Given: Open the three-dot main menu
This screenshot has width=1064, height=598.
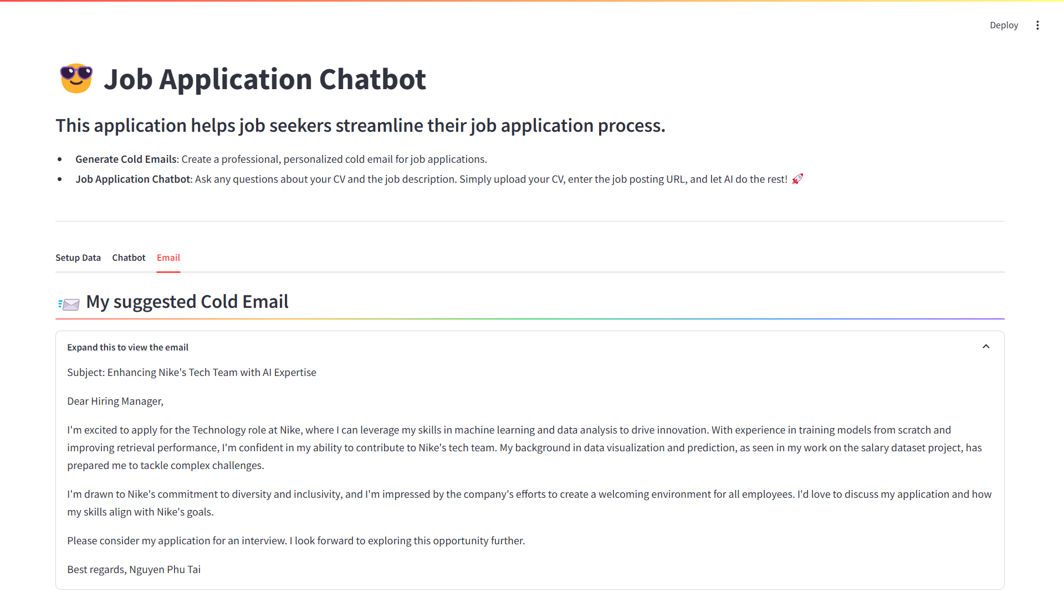Looking at the screenshot, I should coord(1037,25).
